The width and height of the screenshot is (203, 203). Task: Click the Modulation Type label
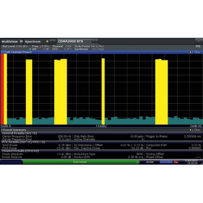pos(85,154)
